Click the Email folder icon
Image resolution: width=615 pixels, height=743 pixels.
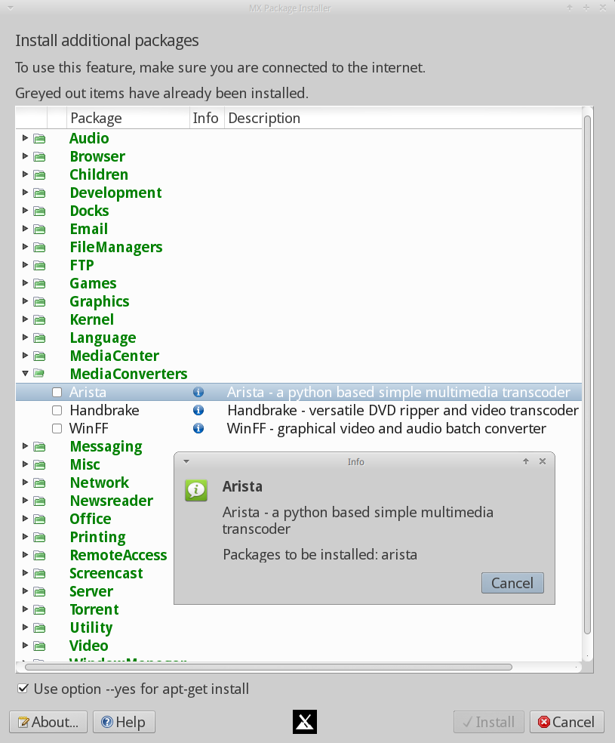tap(40, 229)
